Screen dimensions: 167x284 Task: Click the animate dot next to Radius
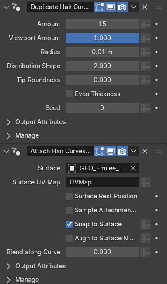pyautogui.click(x=157, y=52)
